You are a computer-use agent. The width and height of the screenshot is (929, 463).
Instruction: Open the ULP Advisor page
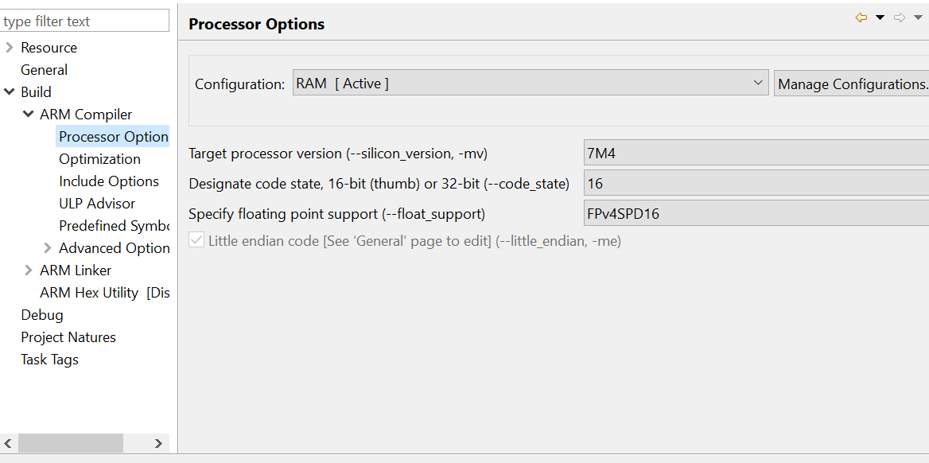[97, 204]
